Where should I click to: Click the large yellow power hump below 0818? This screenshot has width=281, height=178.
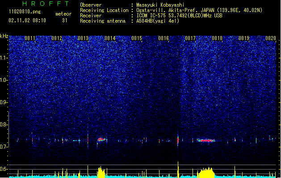206,173
